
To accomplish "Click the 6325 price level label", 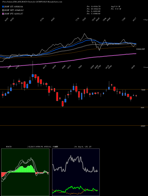I will [x=143, y=126].
